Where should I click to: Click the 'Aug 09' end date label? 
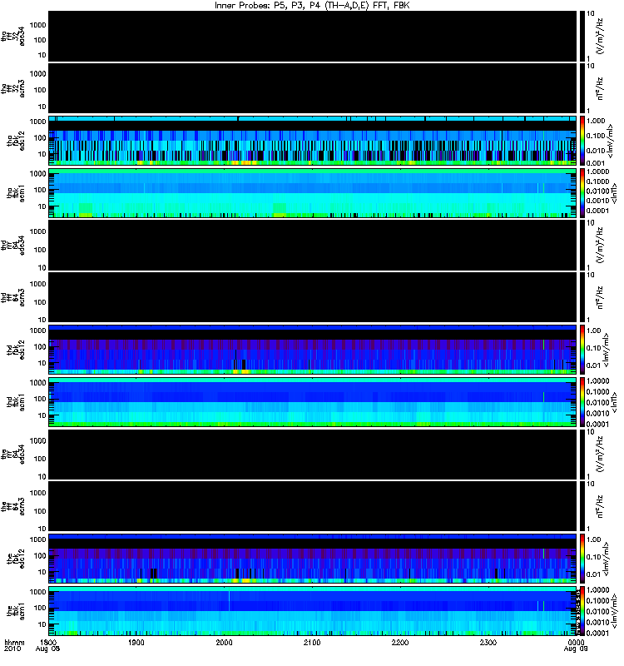[x=576, y=649]
